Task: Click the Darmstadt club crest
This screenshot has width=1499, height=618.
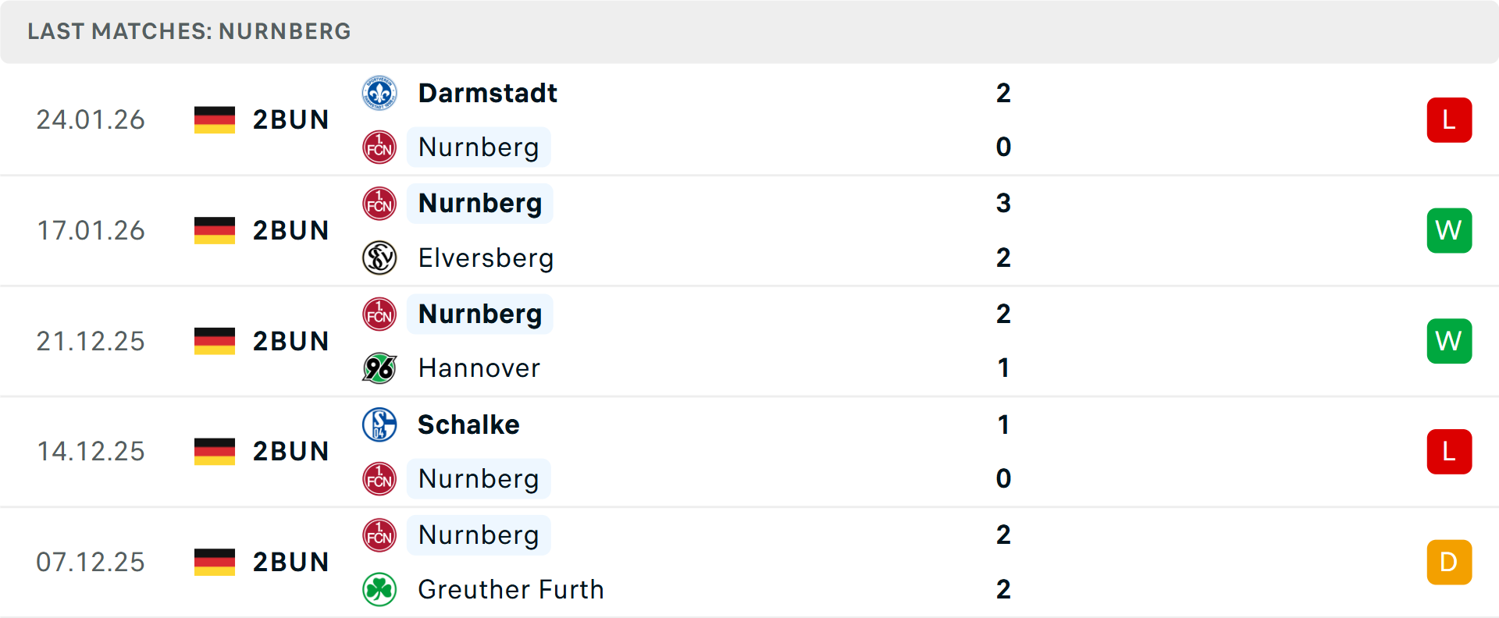Action: click(x=379, y=92)
